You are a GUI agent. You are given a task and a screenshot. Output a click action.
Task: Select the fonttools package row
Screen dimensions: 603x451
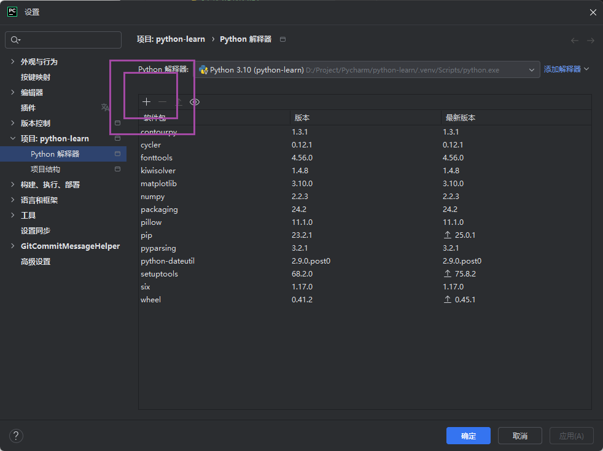[x=365, y=158]
